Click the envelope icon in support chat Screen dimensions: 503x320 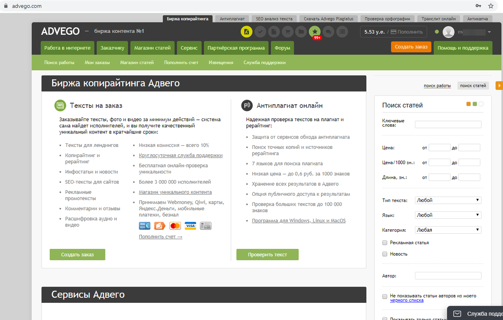[x=457, y=314]
